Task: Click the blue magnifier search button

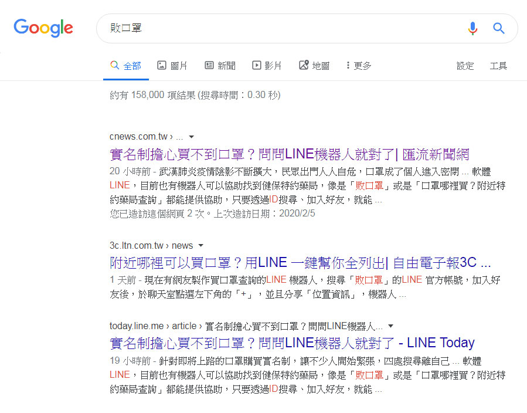Action: tap(499, 28)
